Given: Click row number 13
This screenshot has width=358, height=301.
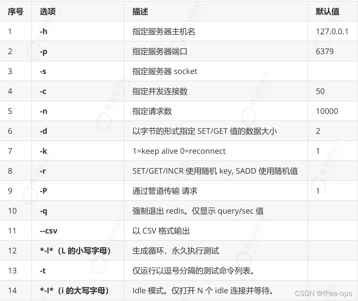Looking at the screenshot, I should tap(12, 271).
